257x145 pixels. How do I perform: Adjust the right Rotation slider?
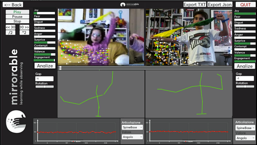(245, 86)
